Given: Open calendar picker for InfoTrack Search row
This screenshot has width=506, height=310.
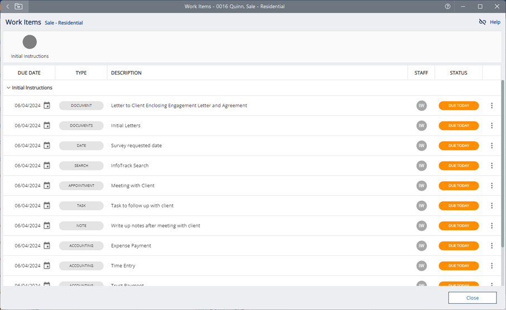Looking at the screenshot, I should pos(47,166).
